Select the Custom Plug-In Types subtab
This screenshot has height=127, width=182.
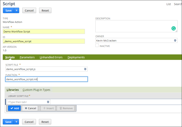pyautogui.click(x=36, y=90)
